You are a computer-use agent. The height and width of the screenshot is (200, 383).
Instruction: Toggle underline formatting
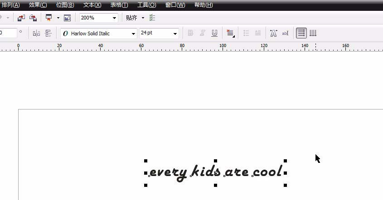pos(214,33)
